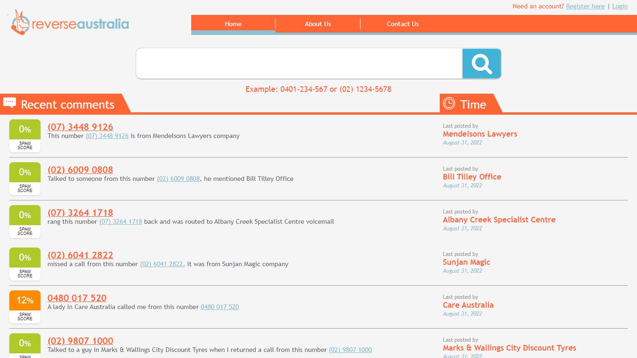
Task: Click inline (02) 6009 0808 link in comment
Action: (x=179, y=179)
